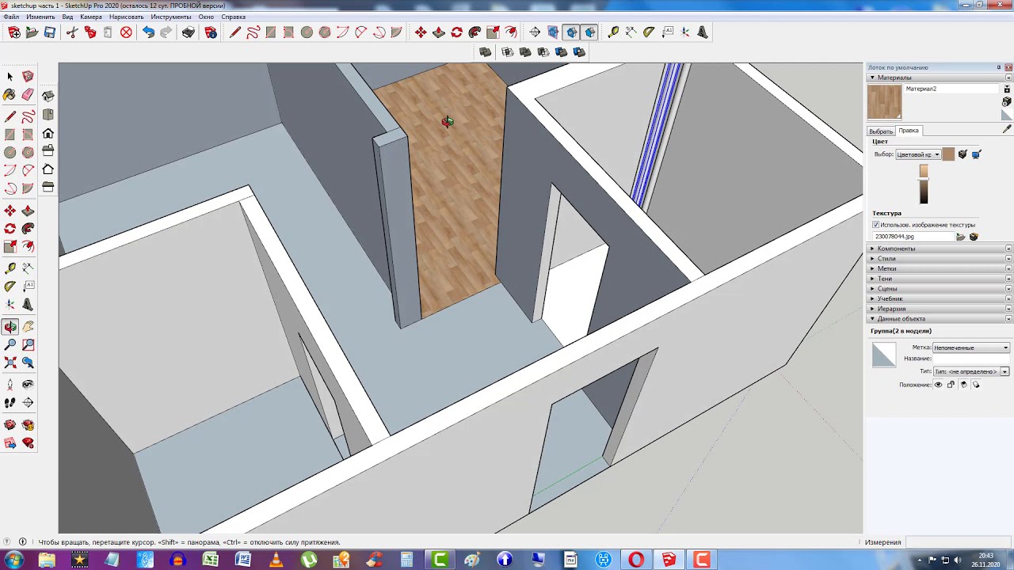Select the Pencil Line tool in top toolbar
This screenshot has width=1014, height=570.
(235, 32)
